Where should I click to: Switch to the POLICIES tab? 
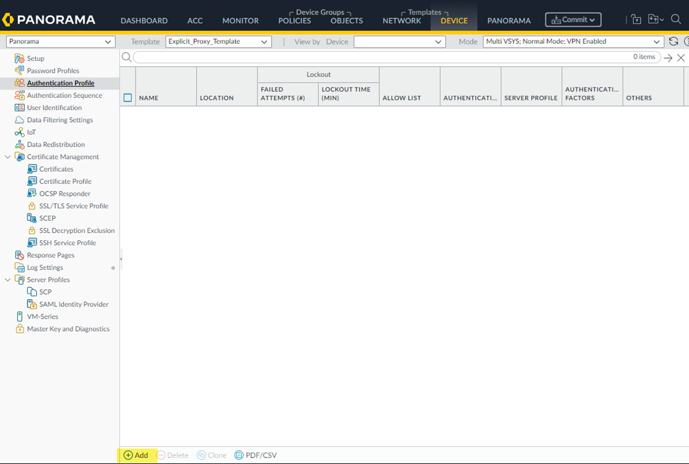click(295, 21)
